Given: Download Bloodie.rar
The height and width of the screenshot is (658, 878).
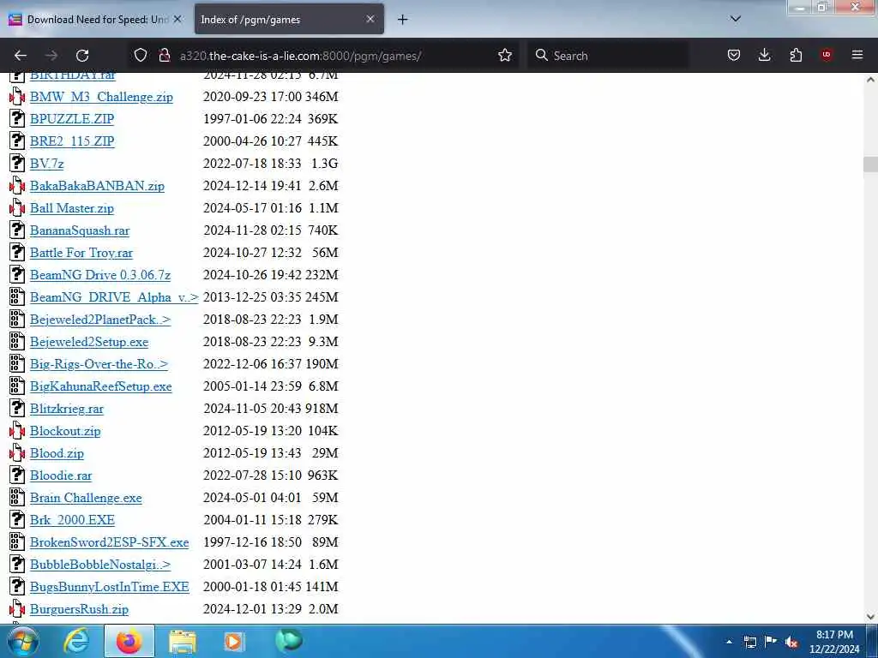Looking at the screenshot, I should (x=61, y=476).
